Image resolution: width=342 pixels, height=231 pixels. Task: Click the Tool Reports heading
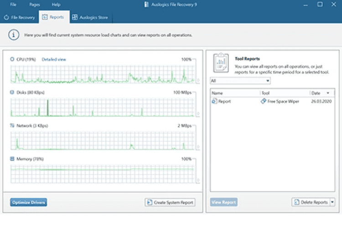pos(247,59)
